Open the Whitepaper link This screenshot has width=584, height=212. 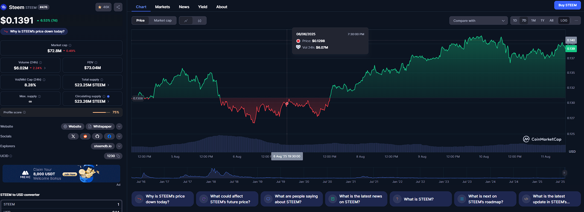click(x=100, y=126)
